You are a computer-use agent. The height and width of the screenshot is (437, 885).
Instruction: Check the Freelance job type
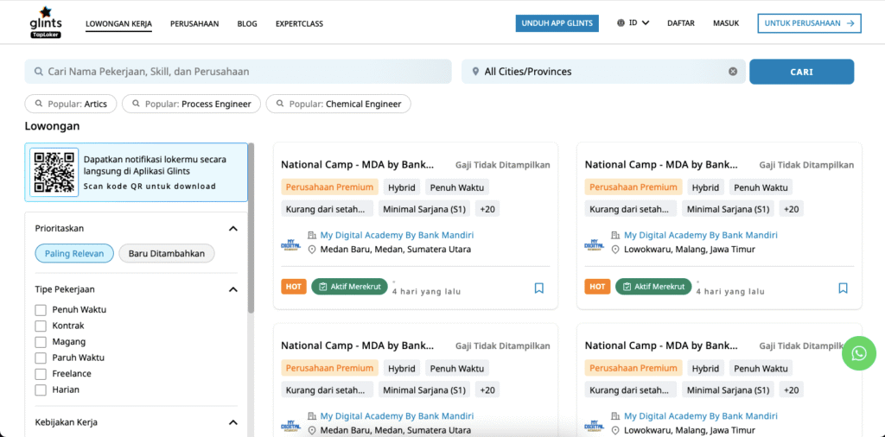coord(41,373)
